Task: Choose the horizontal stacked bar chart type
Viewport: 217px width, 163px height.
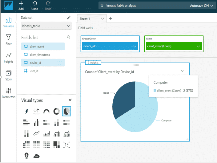Action: click(x=46, y=122)
